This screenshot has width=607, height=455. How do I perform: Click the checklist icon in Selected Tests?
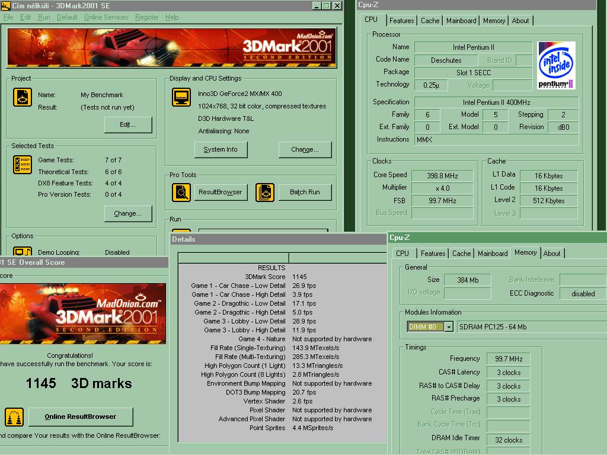(23, 165)
